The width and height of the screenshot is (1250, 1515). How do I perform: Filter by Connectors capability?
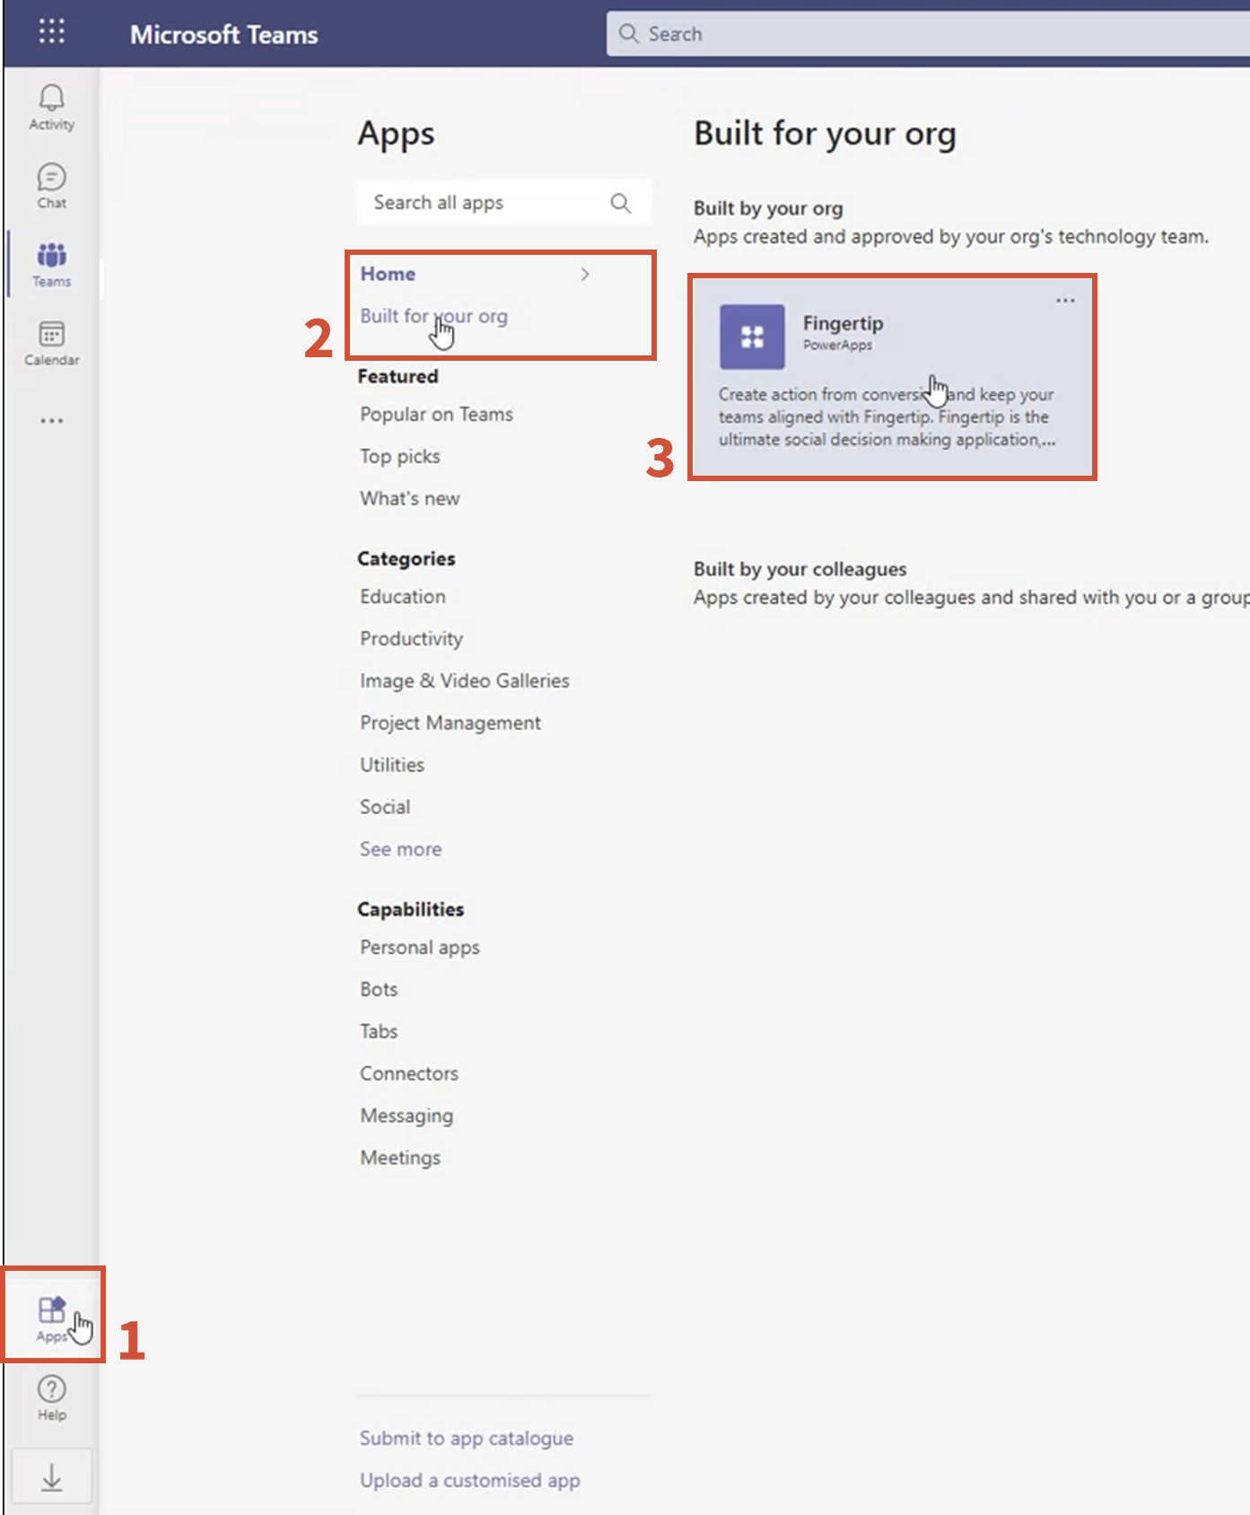409,1074
